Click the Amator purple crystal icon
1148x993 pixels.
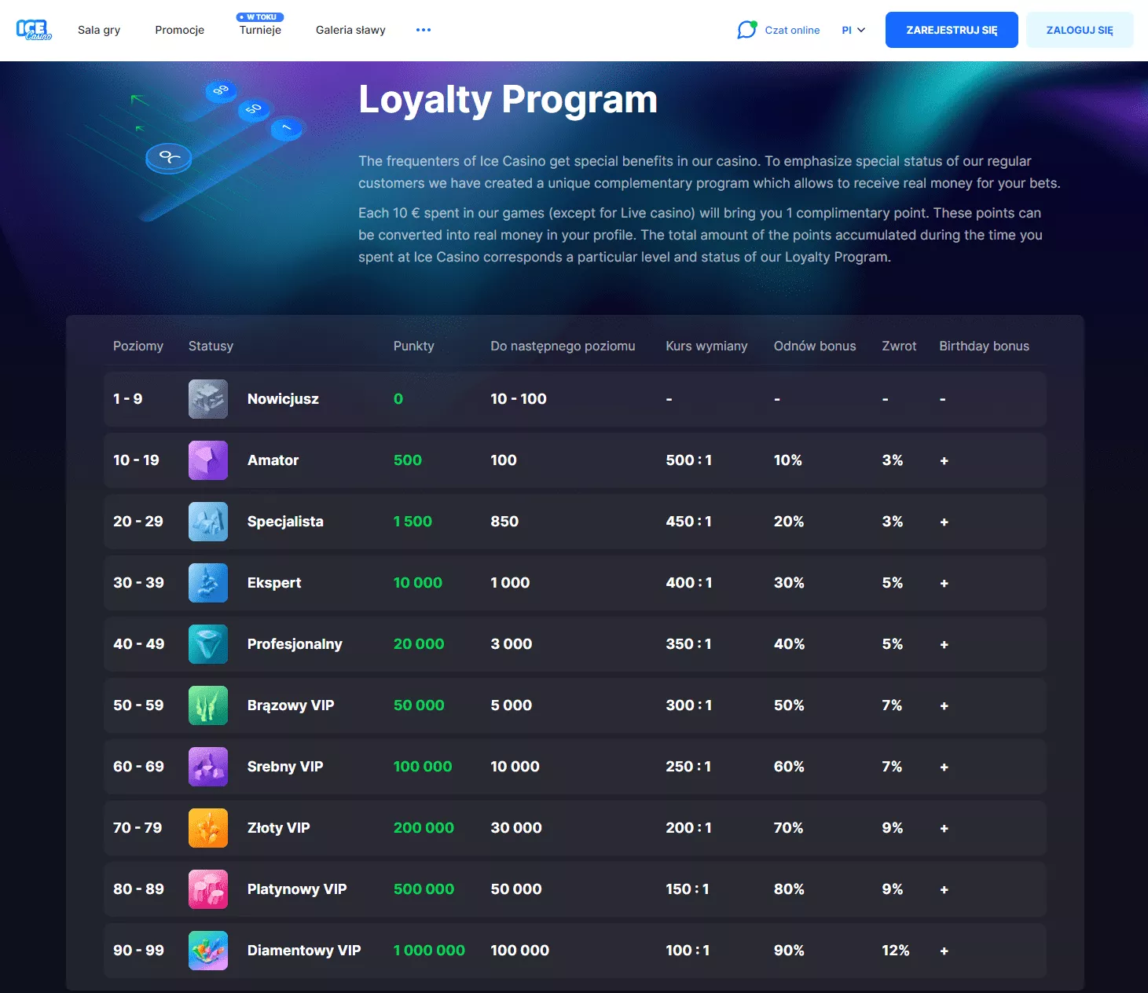point(208,460)
